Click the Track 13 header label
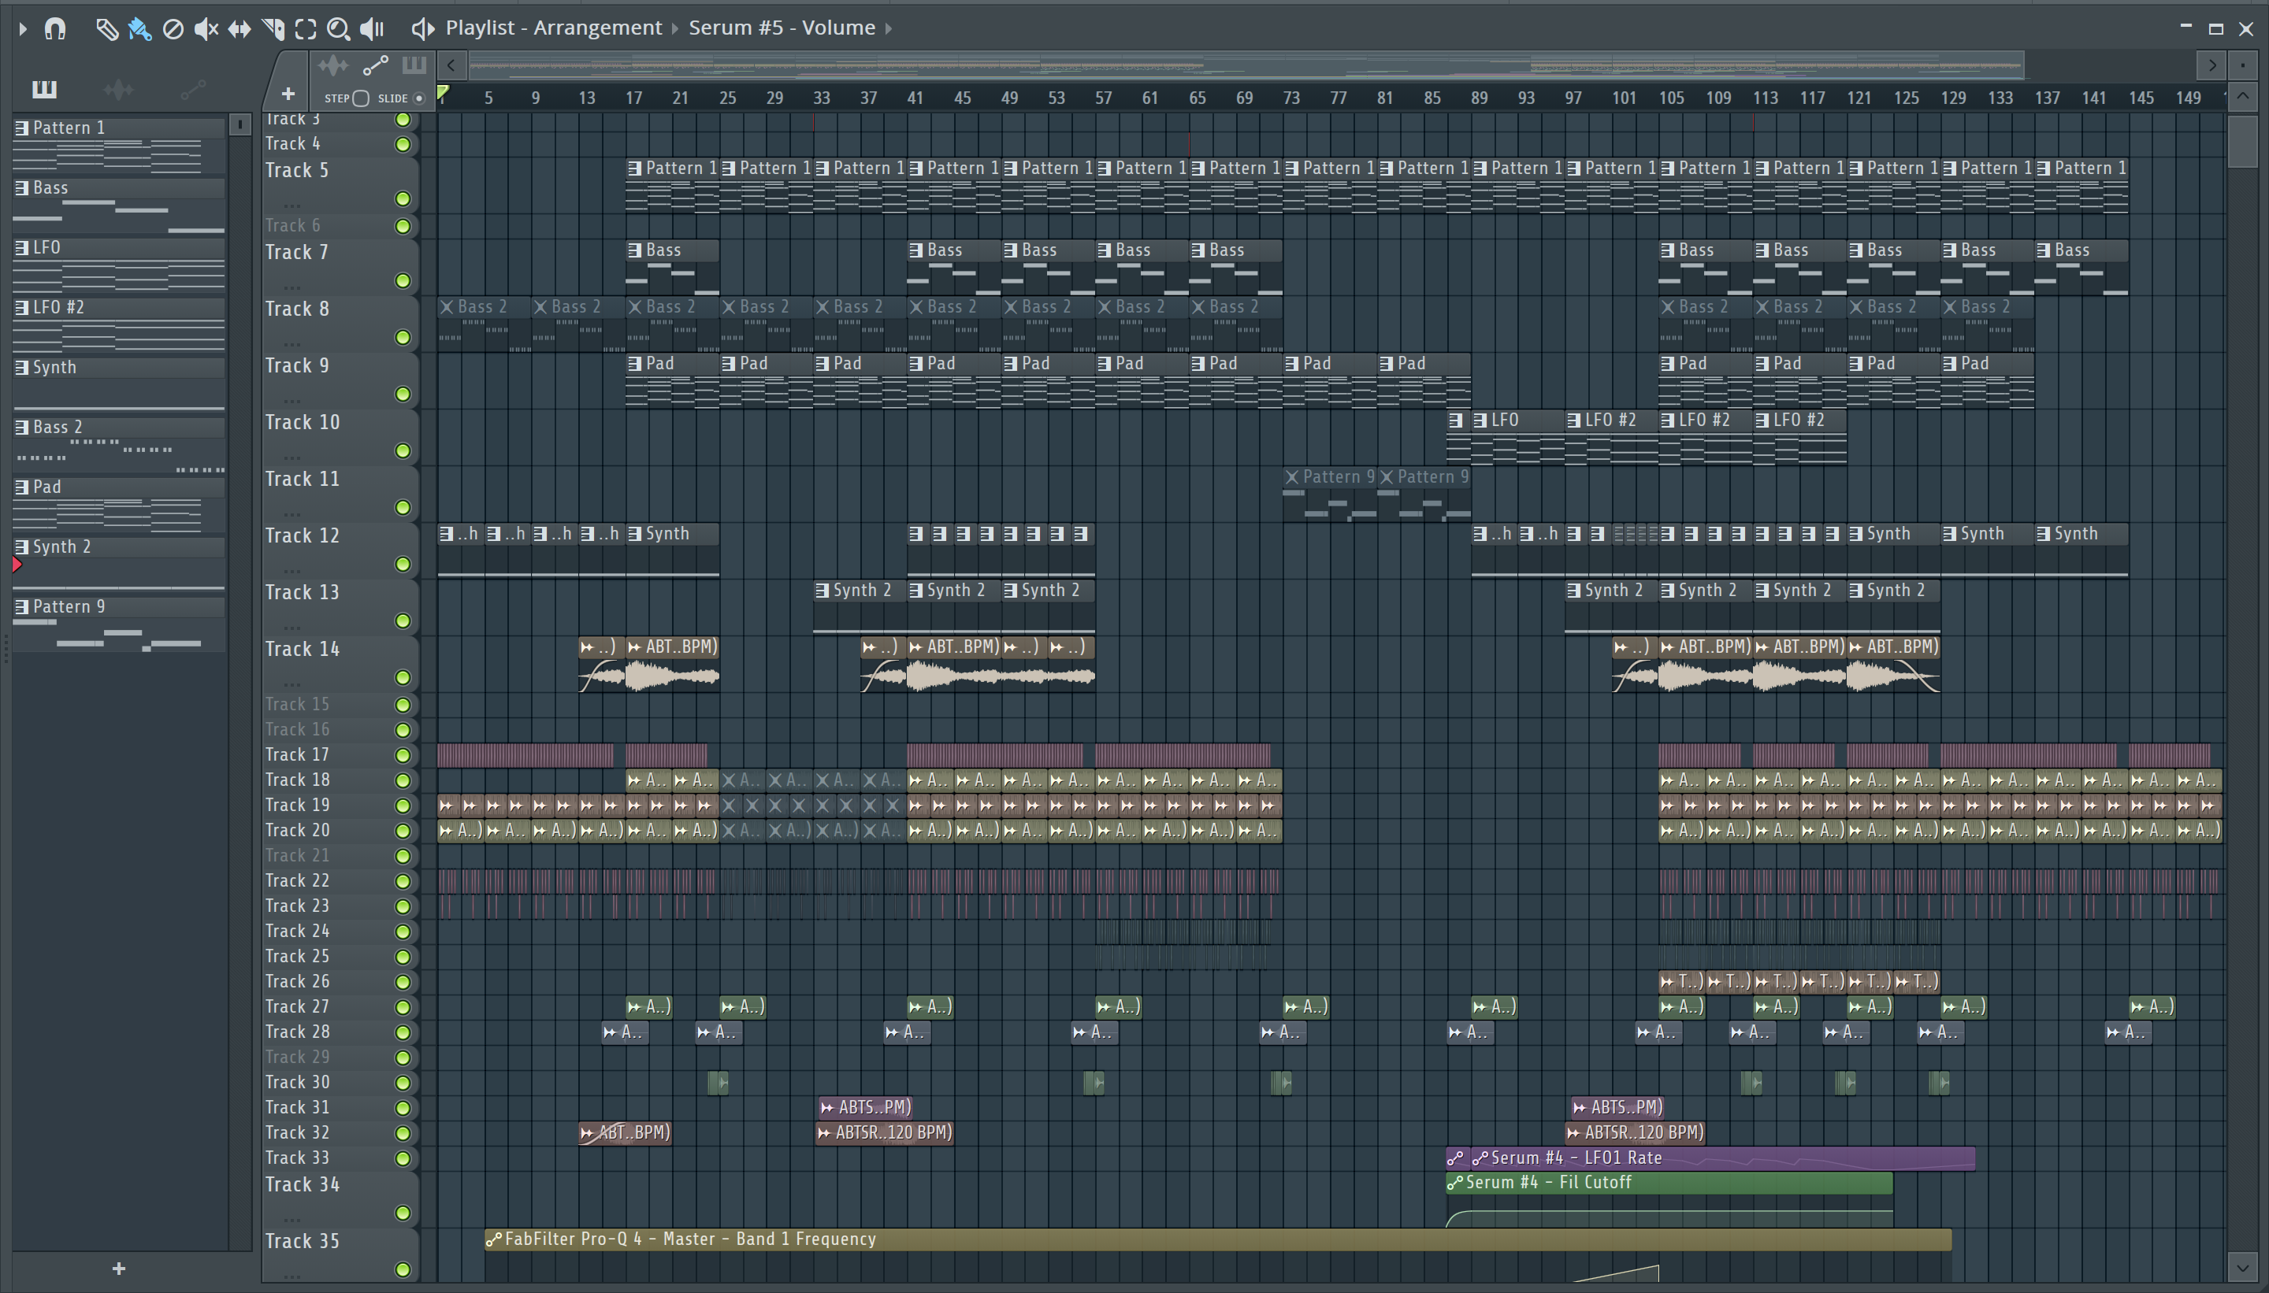 [302, 592]
